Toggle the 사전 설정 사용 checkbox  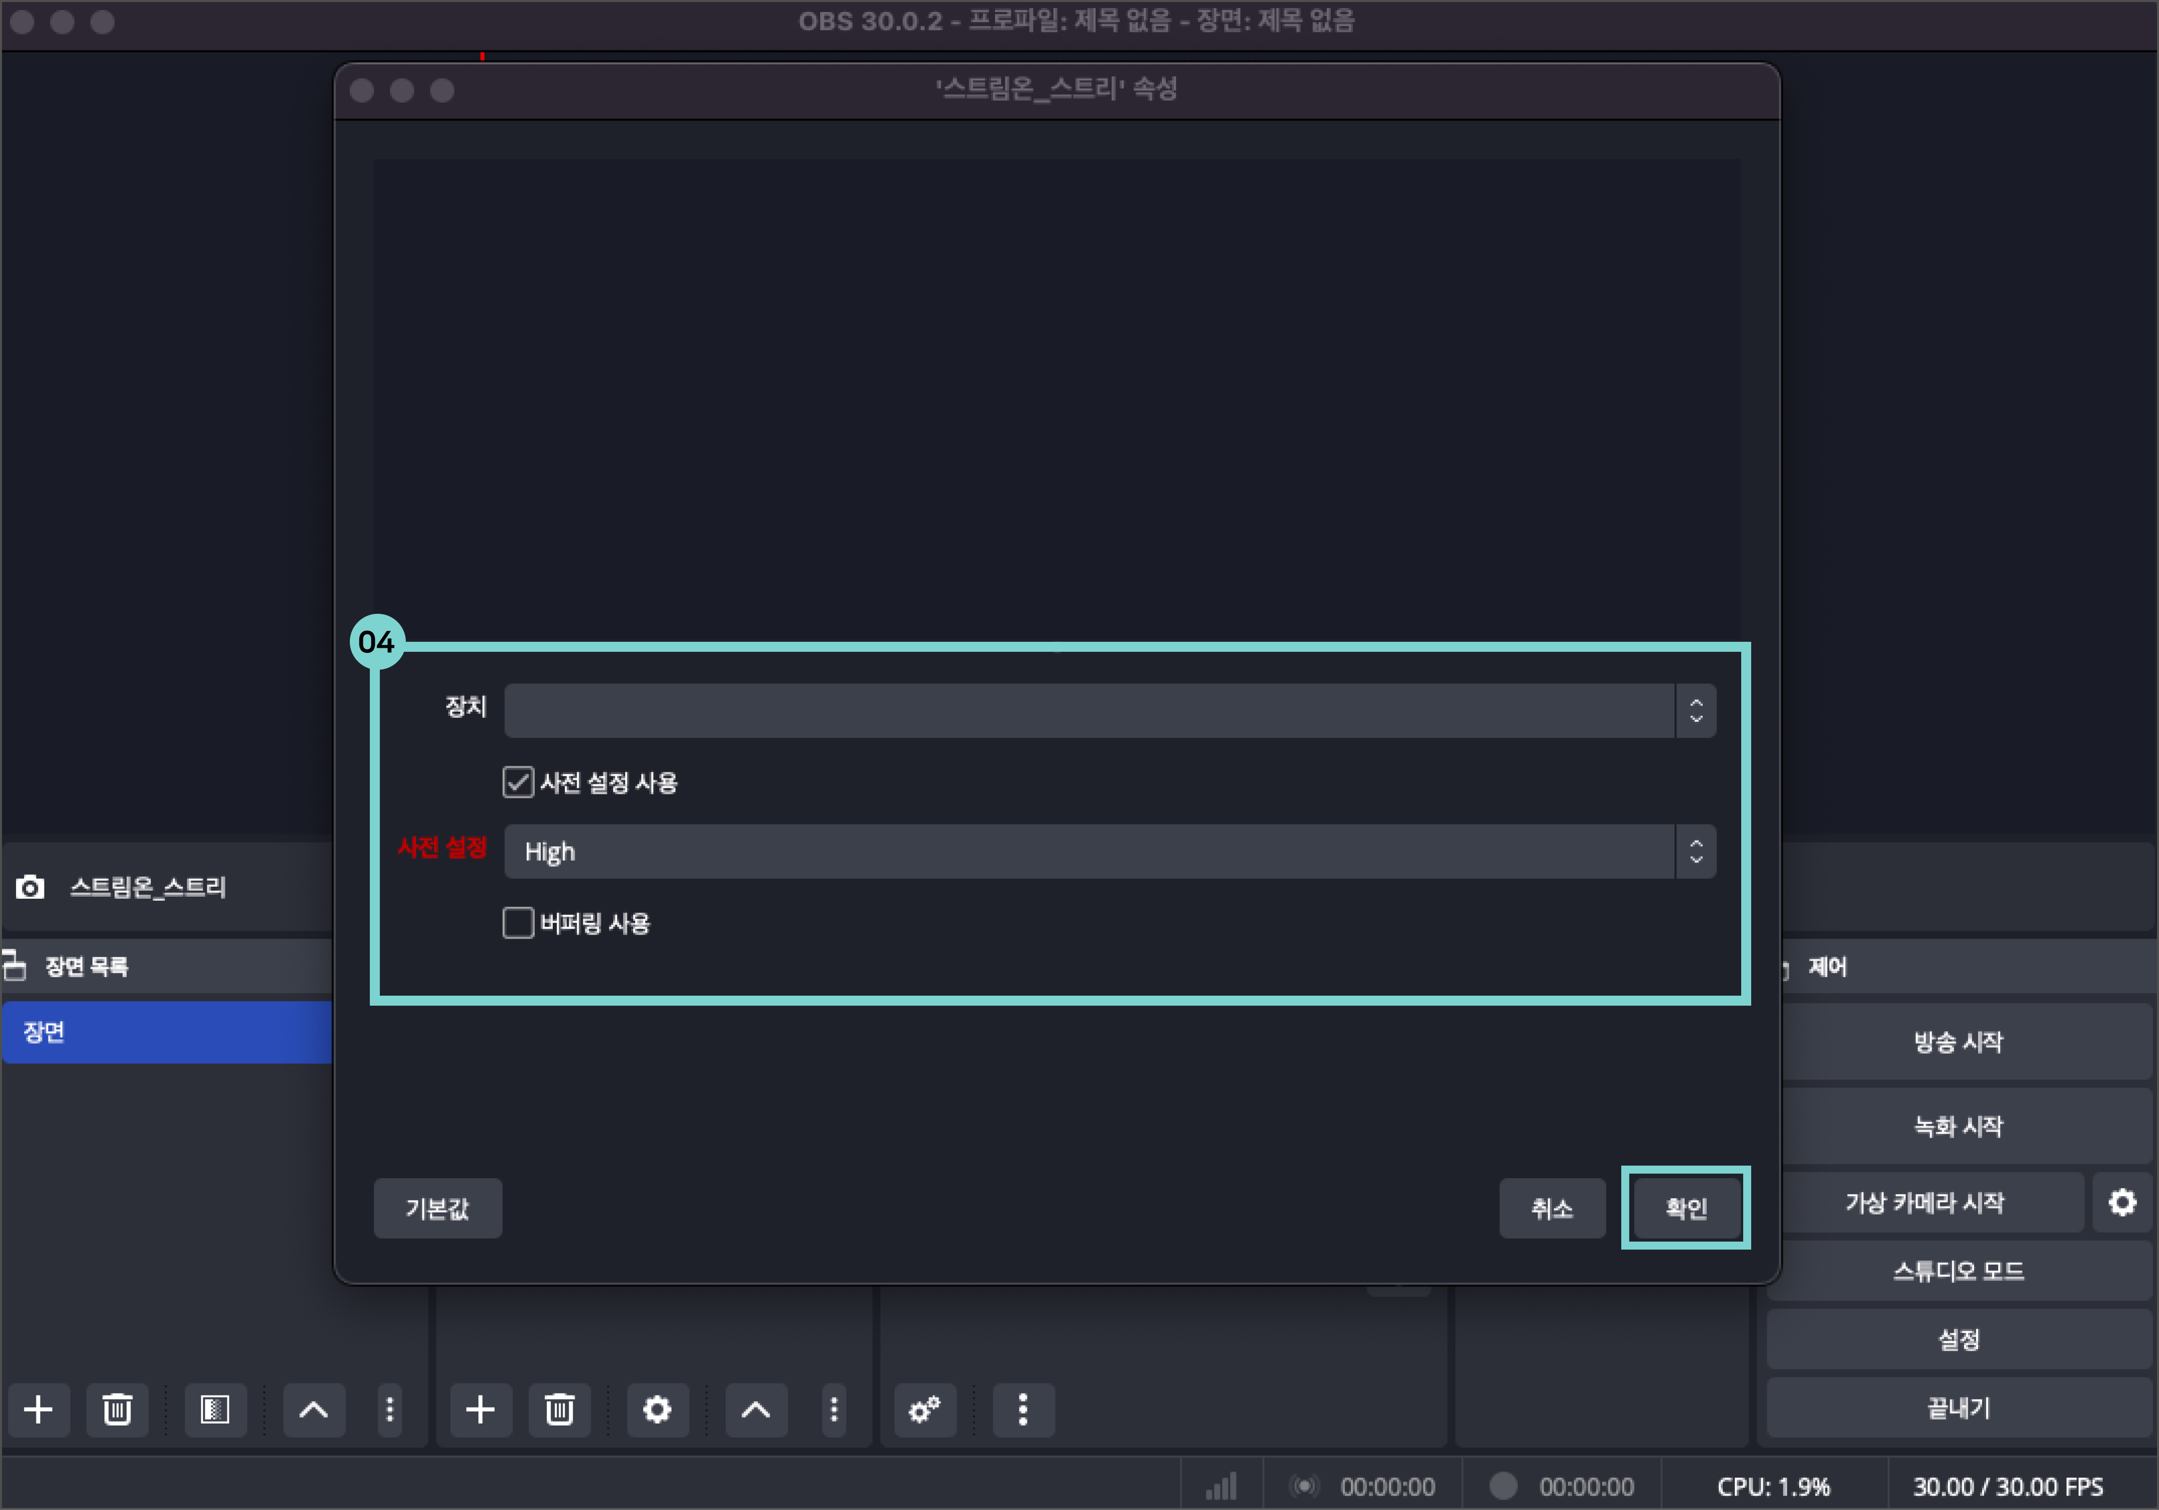click(x=518, y=782)
